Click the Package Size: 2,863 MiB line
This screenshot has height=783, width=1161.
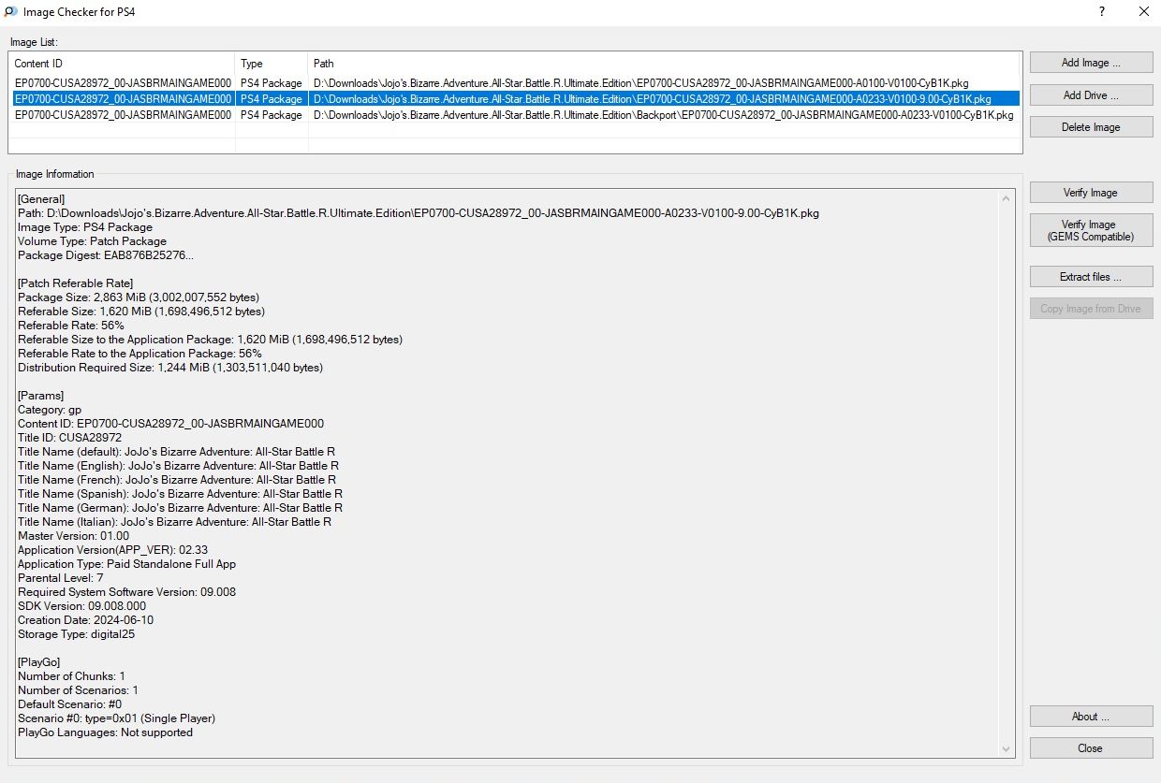[139, 297]
